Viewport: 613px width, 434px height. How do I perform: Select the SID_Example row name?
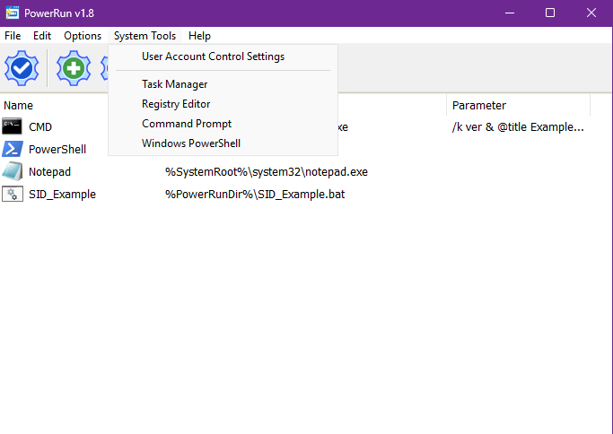(x=62, y=195)
